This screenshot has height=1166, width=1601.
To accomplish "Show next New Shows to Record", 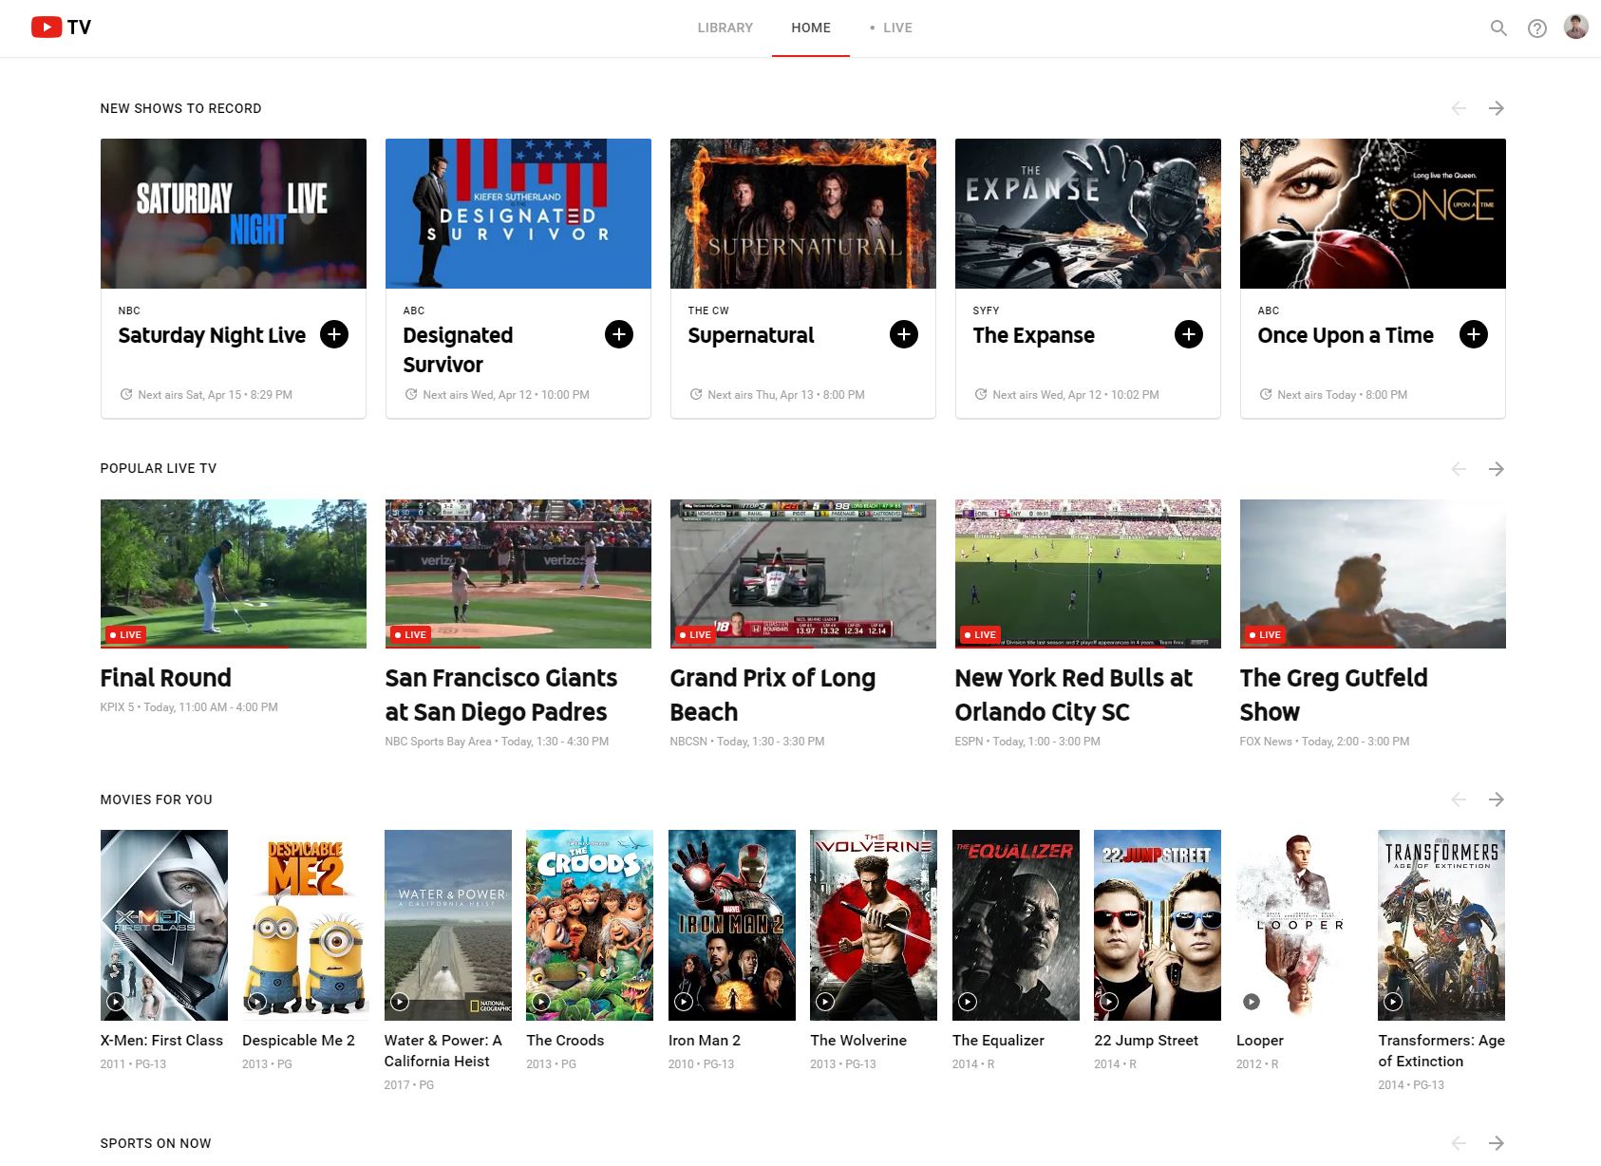I will click(1497, 108).
